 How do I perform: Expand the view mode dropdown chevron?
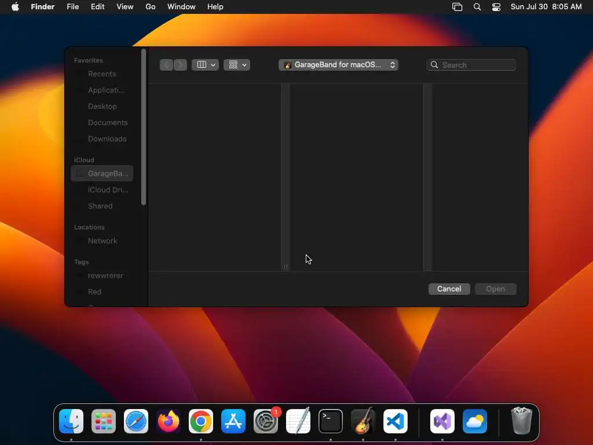point(213,65)
